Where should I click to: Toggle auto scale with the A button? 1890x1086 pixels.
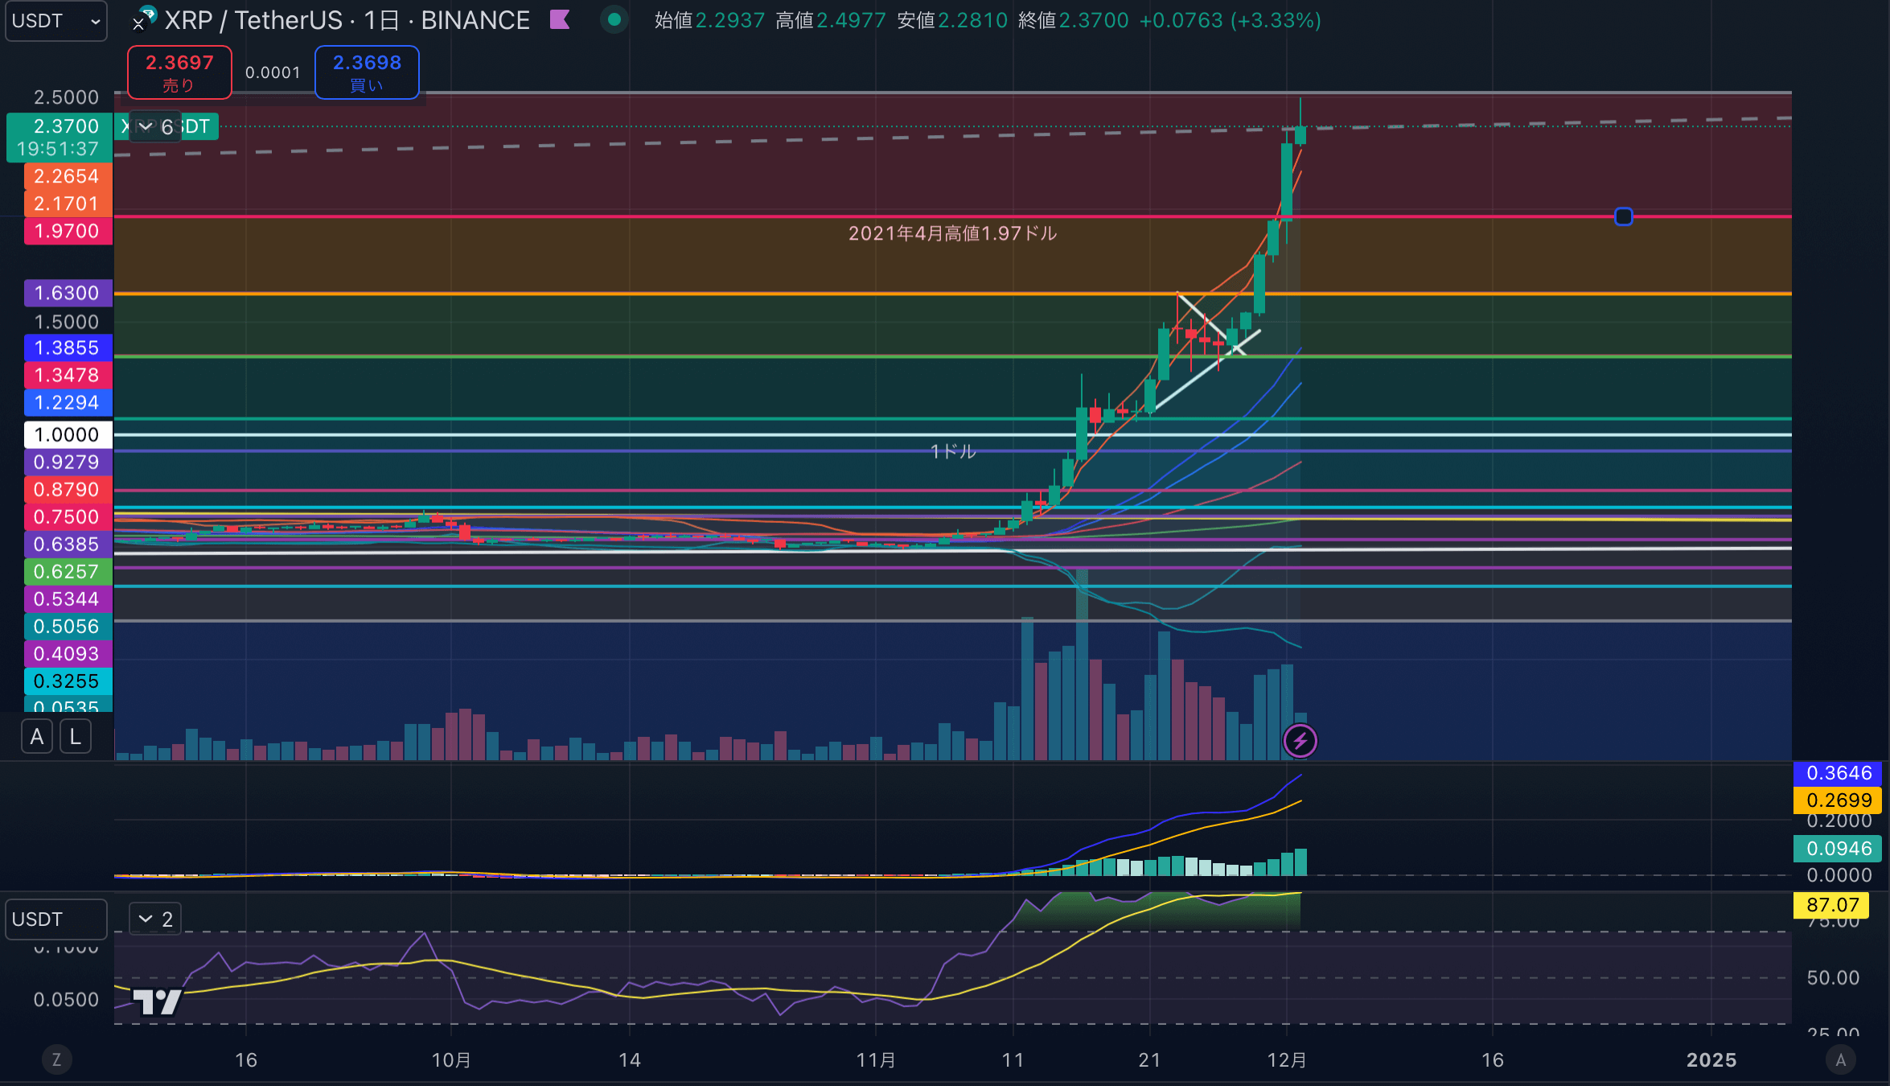pyautogui.click(x=37, y=737)
